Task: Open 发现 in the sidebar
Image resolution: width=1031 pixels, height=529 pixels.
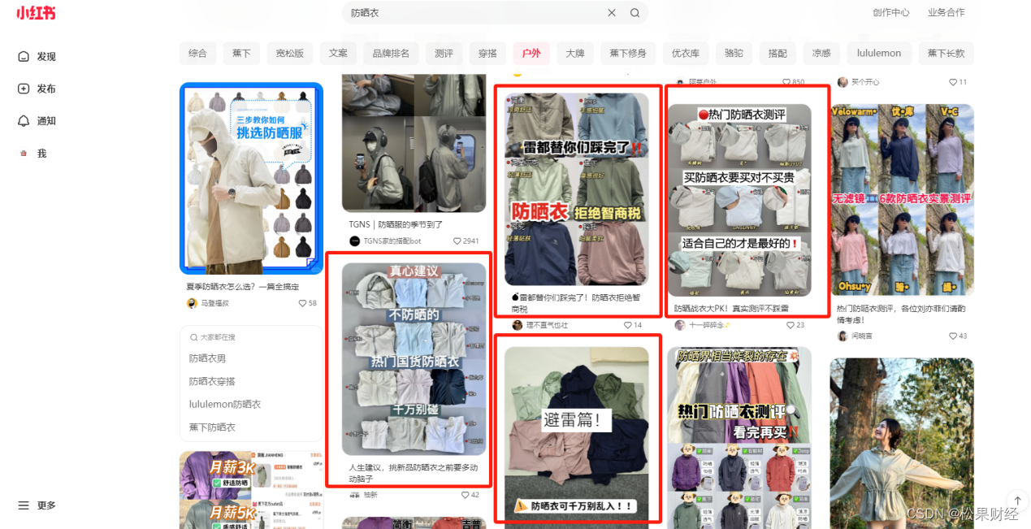Action: pyautogui.click(x=37, y=57)
